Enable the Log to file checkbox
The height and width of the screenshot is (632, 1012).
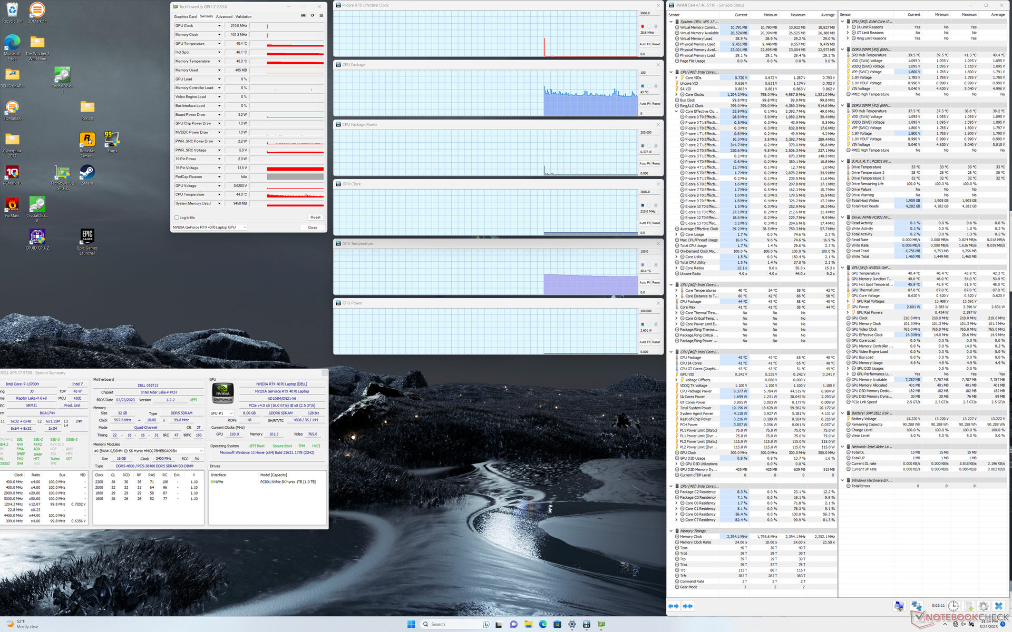pos(177,218)
